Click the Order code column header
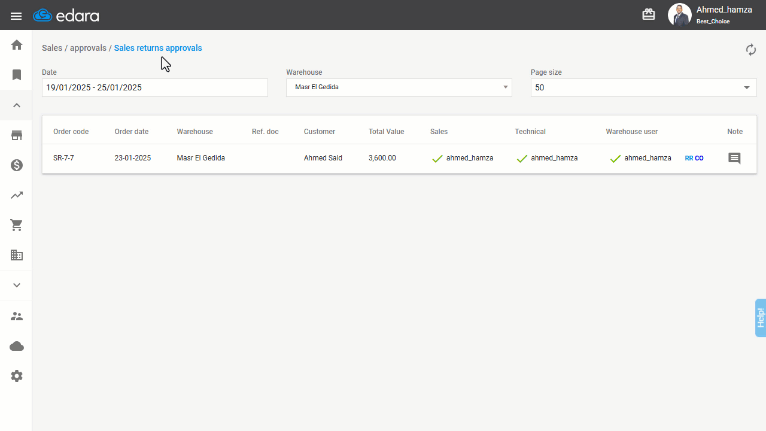 [71, 132]
